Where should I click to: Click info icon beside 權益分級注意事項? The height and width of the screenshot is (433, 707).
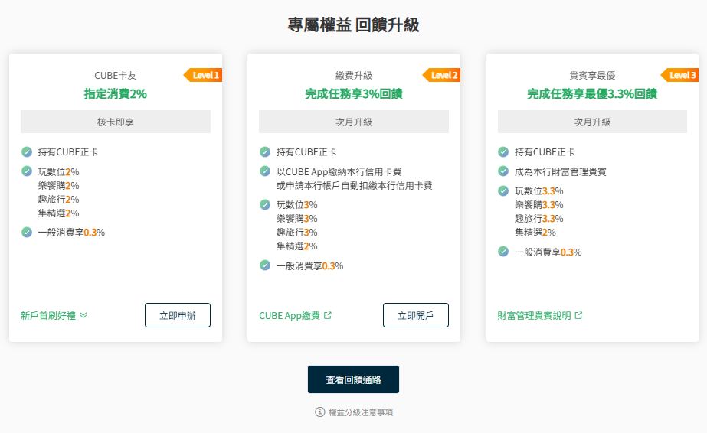tap(319, 412)
